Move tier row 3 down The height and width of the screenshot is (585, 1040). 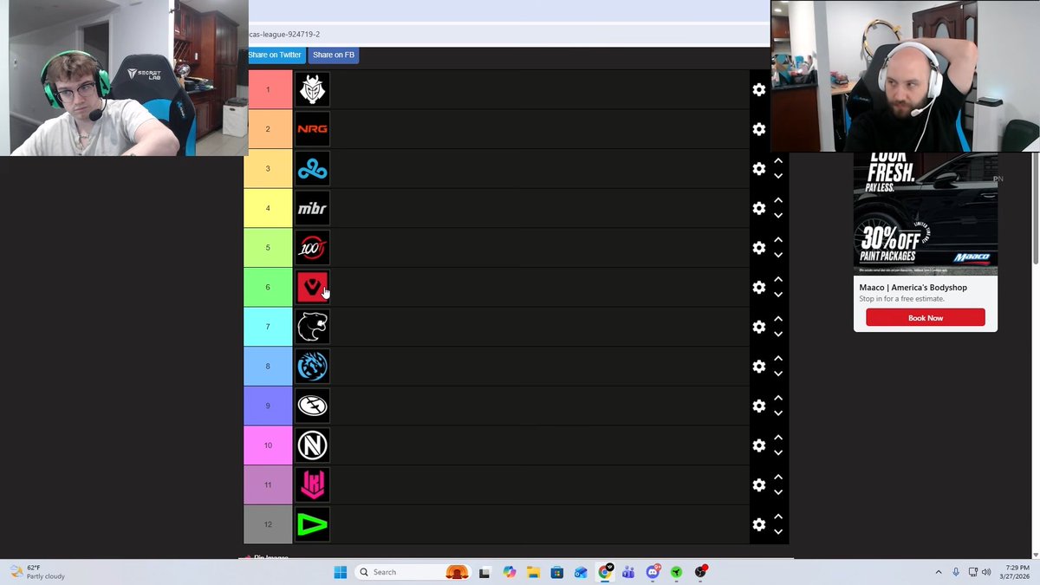pyautogui.click(x=778, y=177)
